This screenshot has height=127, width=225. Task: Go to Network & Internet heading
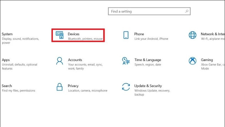(213, 34)
